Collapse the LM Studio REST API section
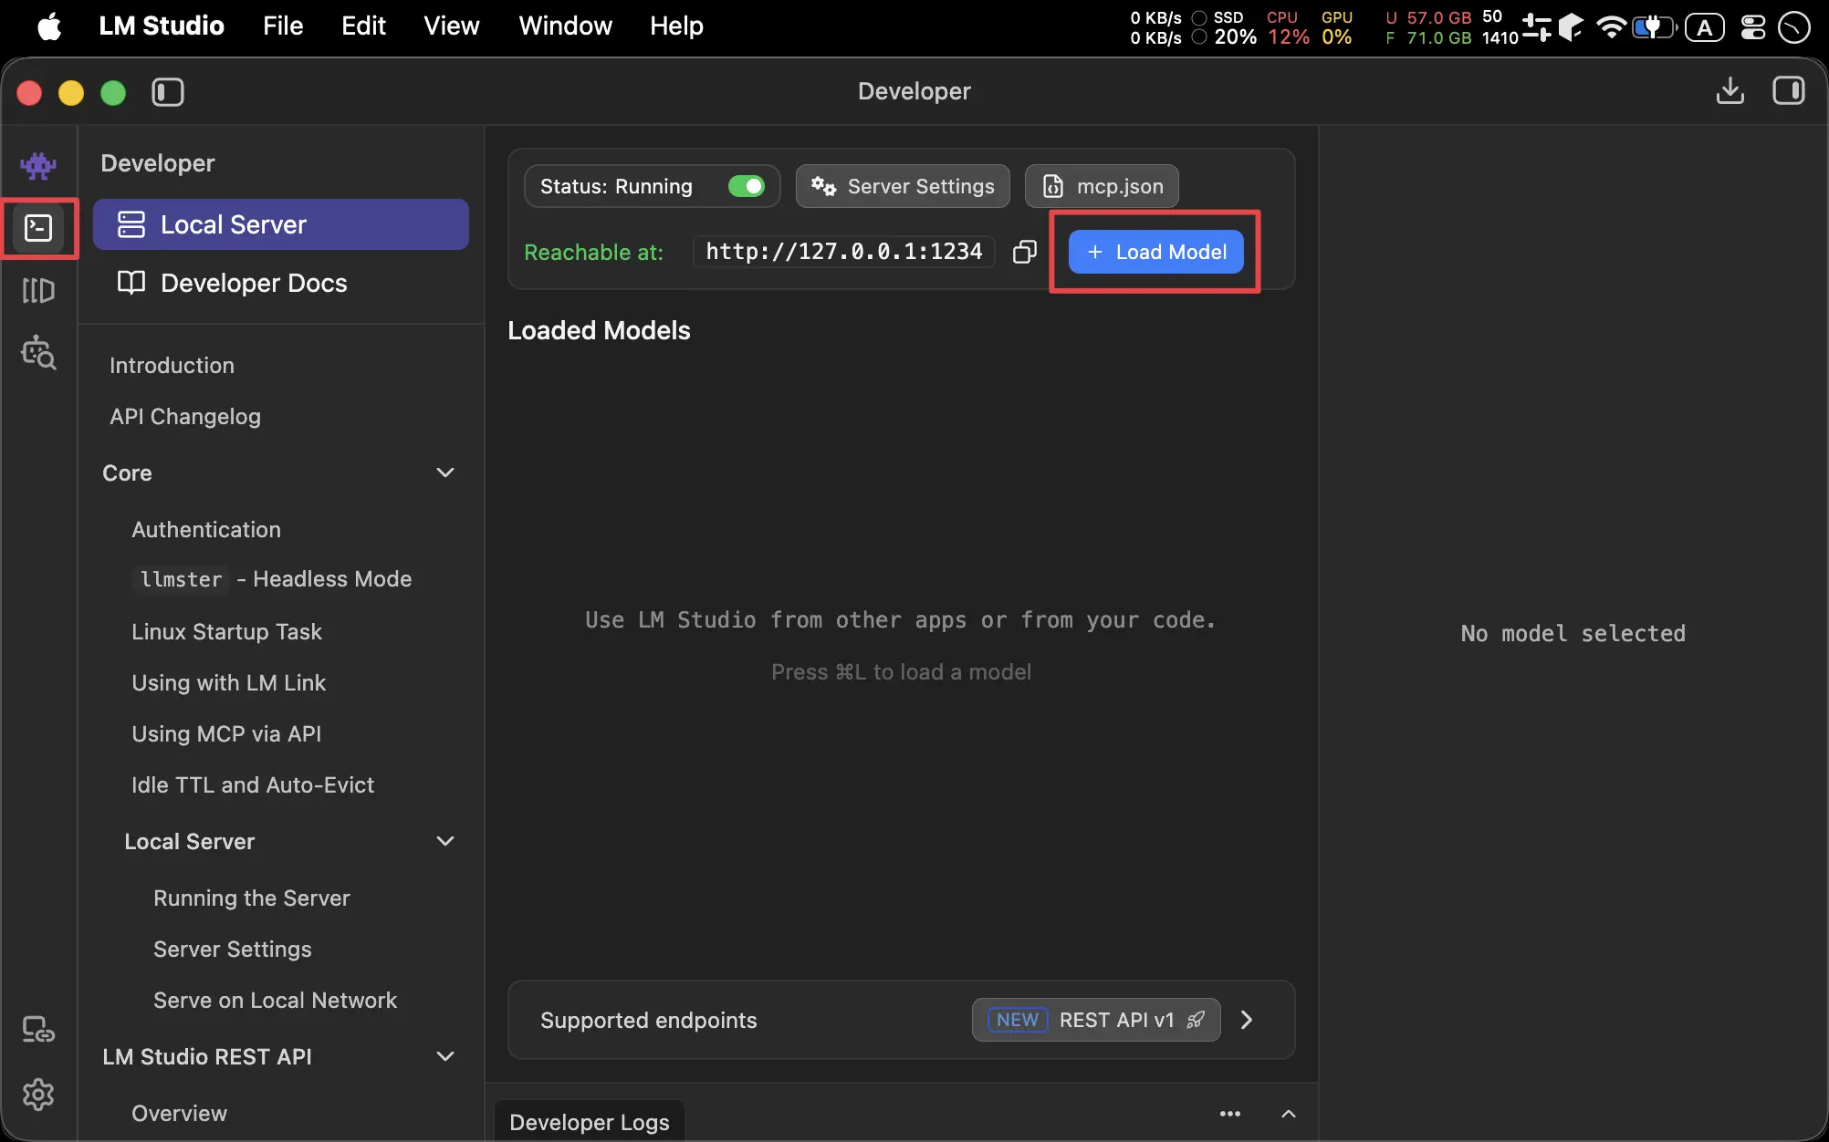Image resolution: width=1829 pixels, height=1142 pixels. (x=445, y=1056)
